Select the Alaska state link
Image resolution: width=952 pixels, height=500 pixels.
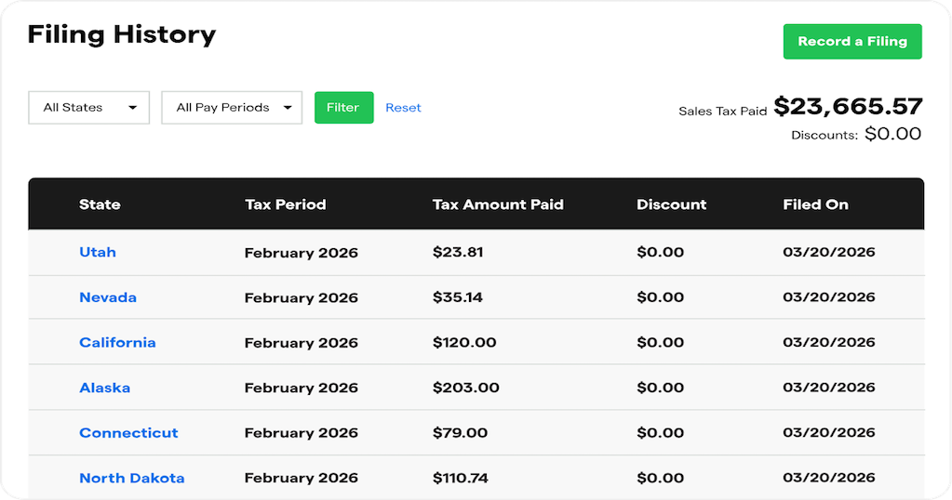point(104,388)
